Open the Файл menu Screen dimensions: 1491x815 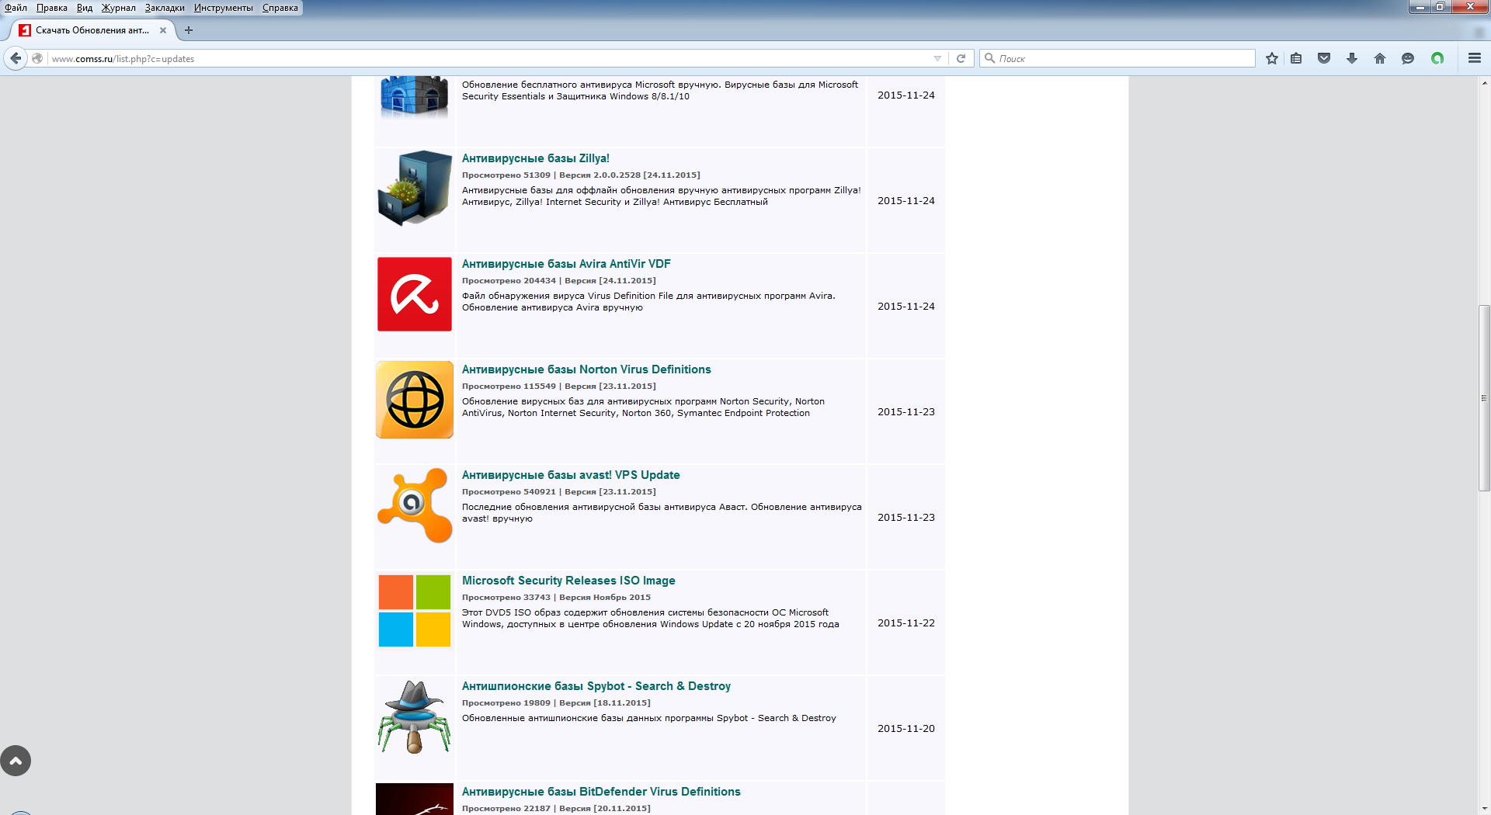[16, 8]
